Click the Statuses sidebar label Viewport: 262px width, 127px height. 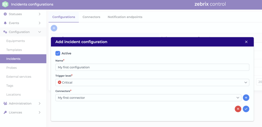click(x=15, y=14)
